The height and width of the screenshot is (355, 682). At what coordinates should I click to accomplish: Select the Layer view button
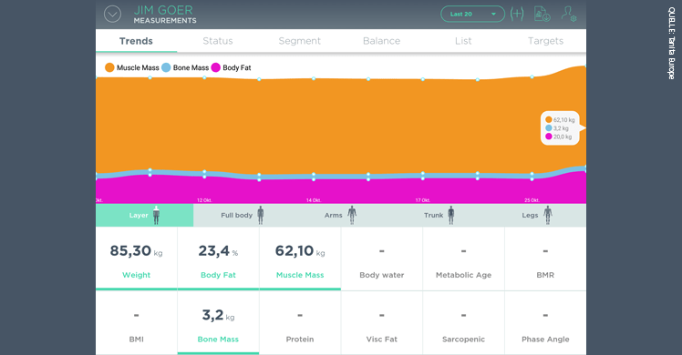144,215
